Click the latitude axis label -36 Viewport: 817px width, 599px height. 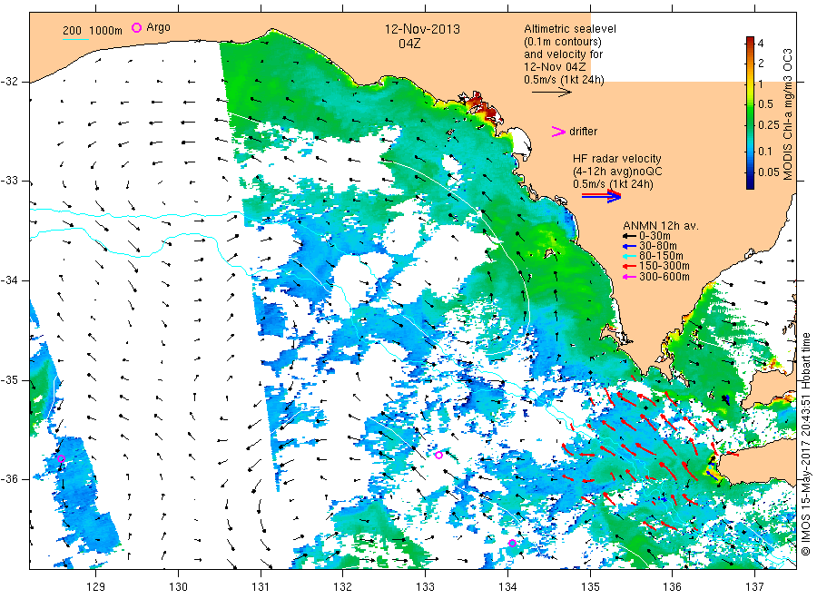pos(9,479)
